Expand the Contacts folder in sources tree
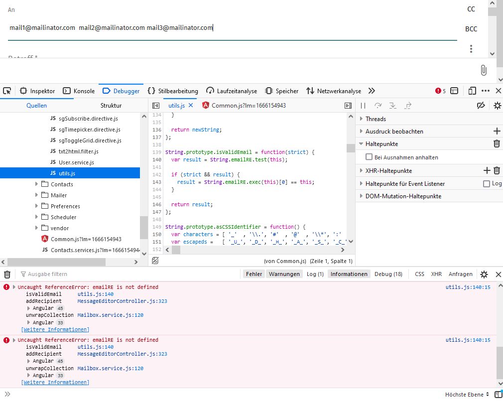The height and width of the screenshot is (410, 503). (37, 184)
